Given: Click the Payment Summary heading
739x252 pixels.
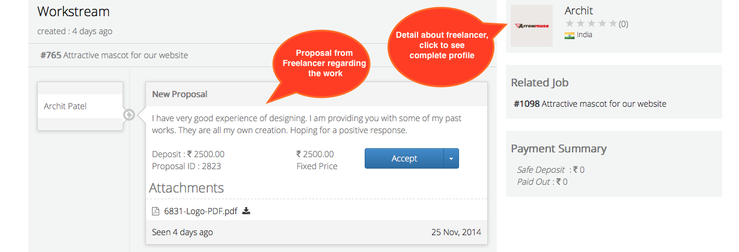Looking at the screenshot, I should (x=559, y=149).
